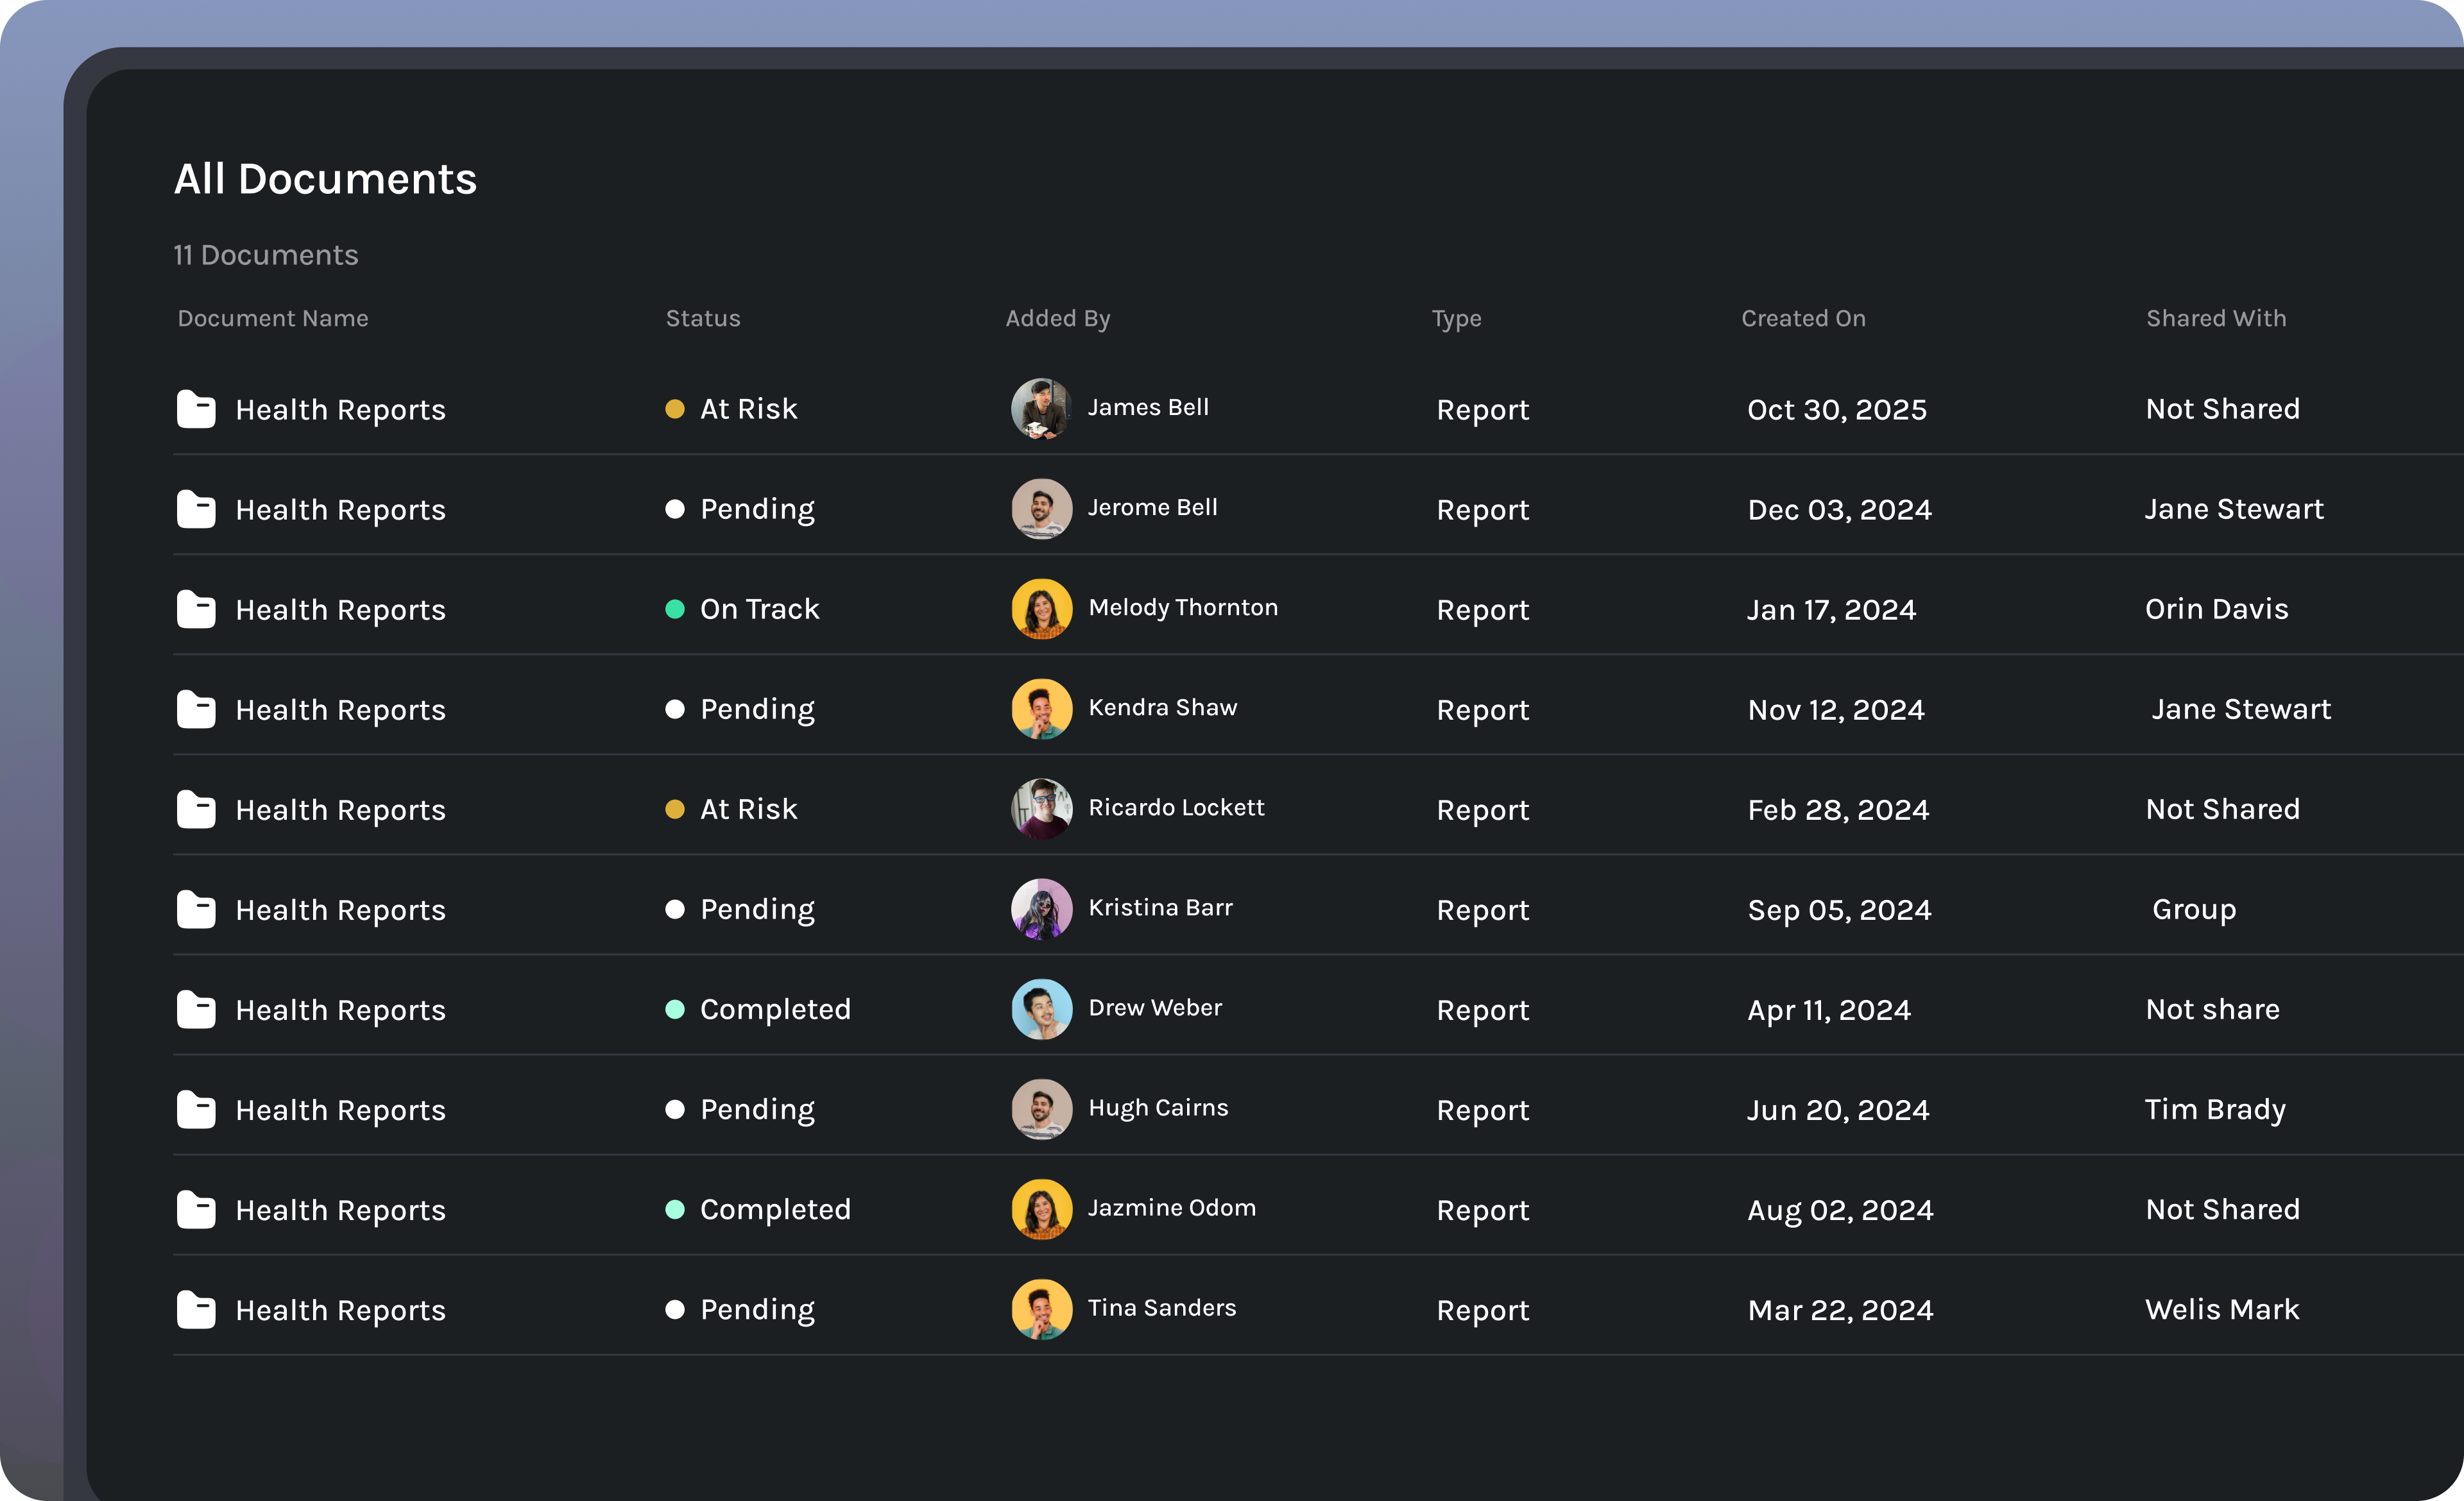
Task: Click Kristina Barr's profile avatar
Action: [x=1041, y=910]
